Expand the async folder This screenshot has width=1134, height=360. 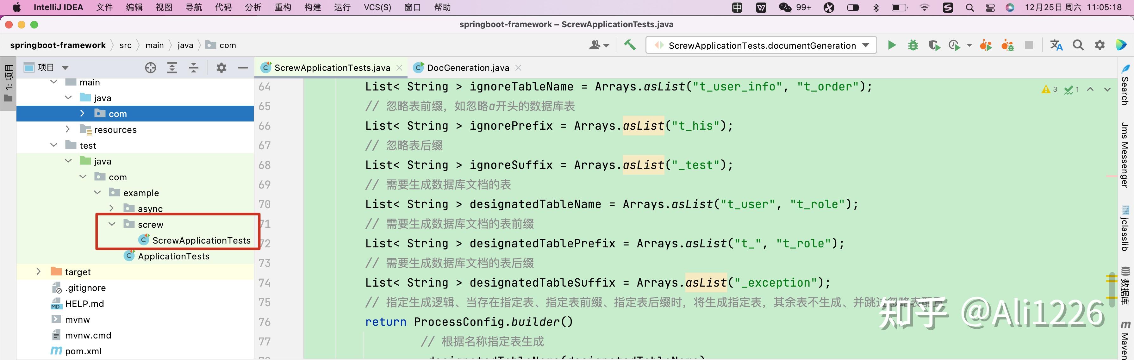[111, 208]
